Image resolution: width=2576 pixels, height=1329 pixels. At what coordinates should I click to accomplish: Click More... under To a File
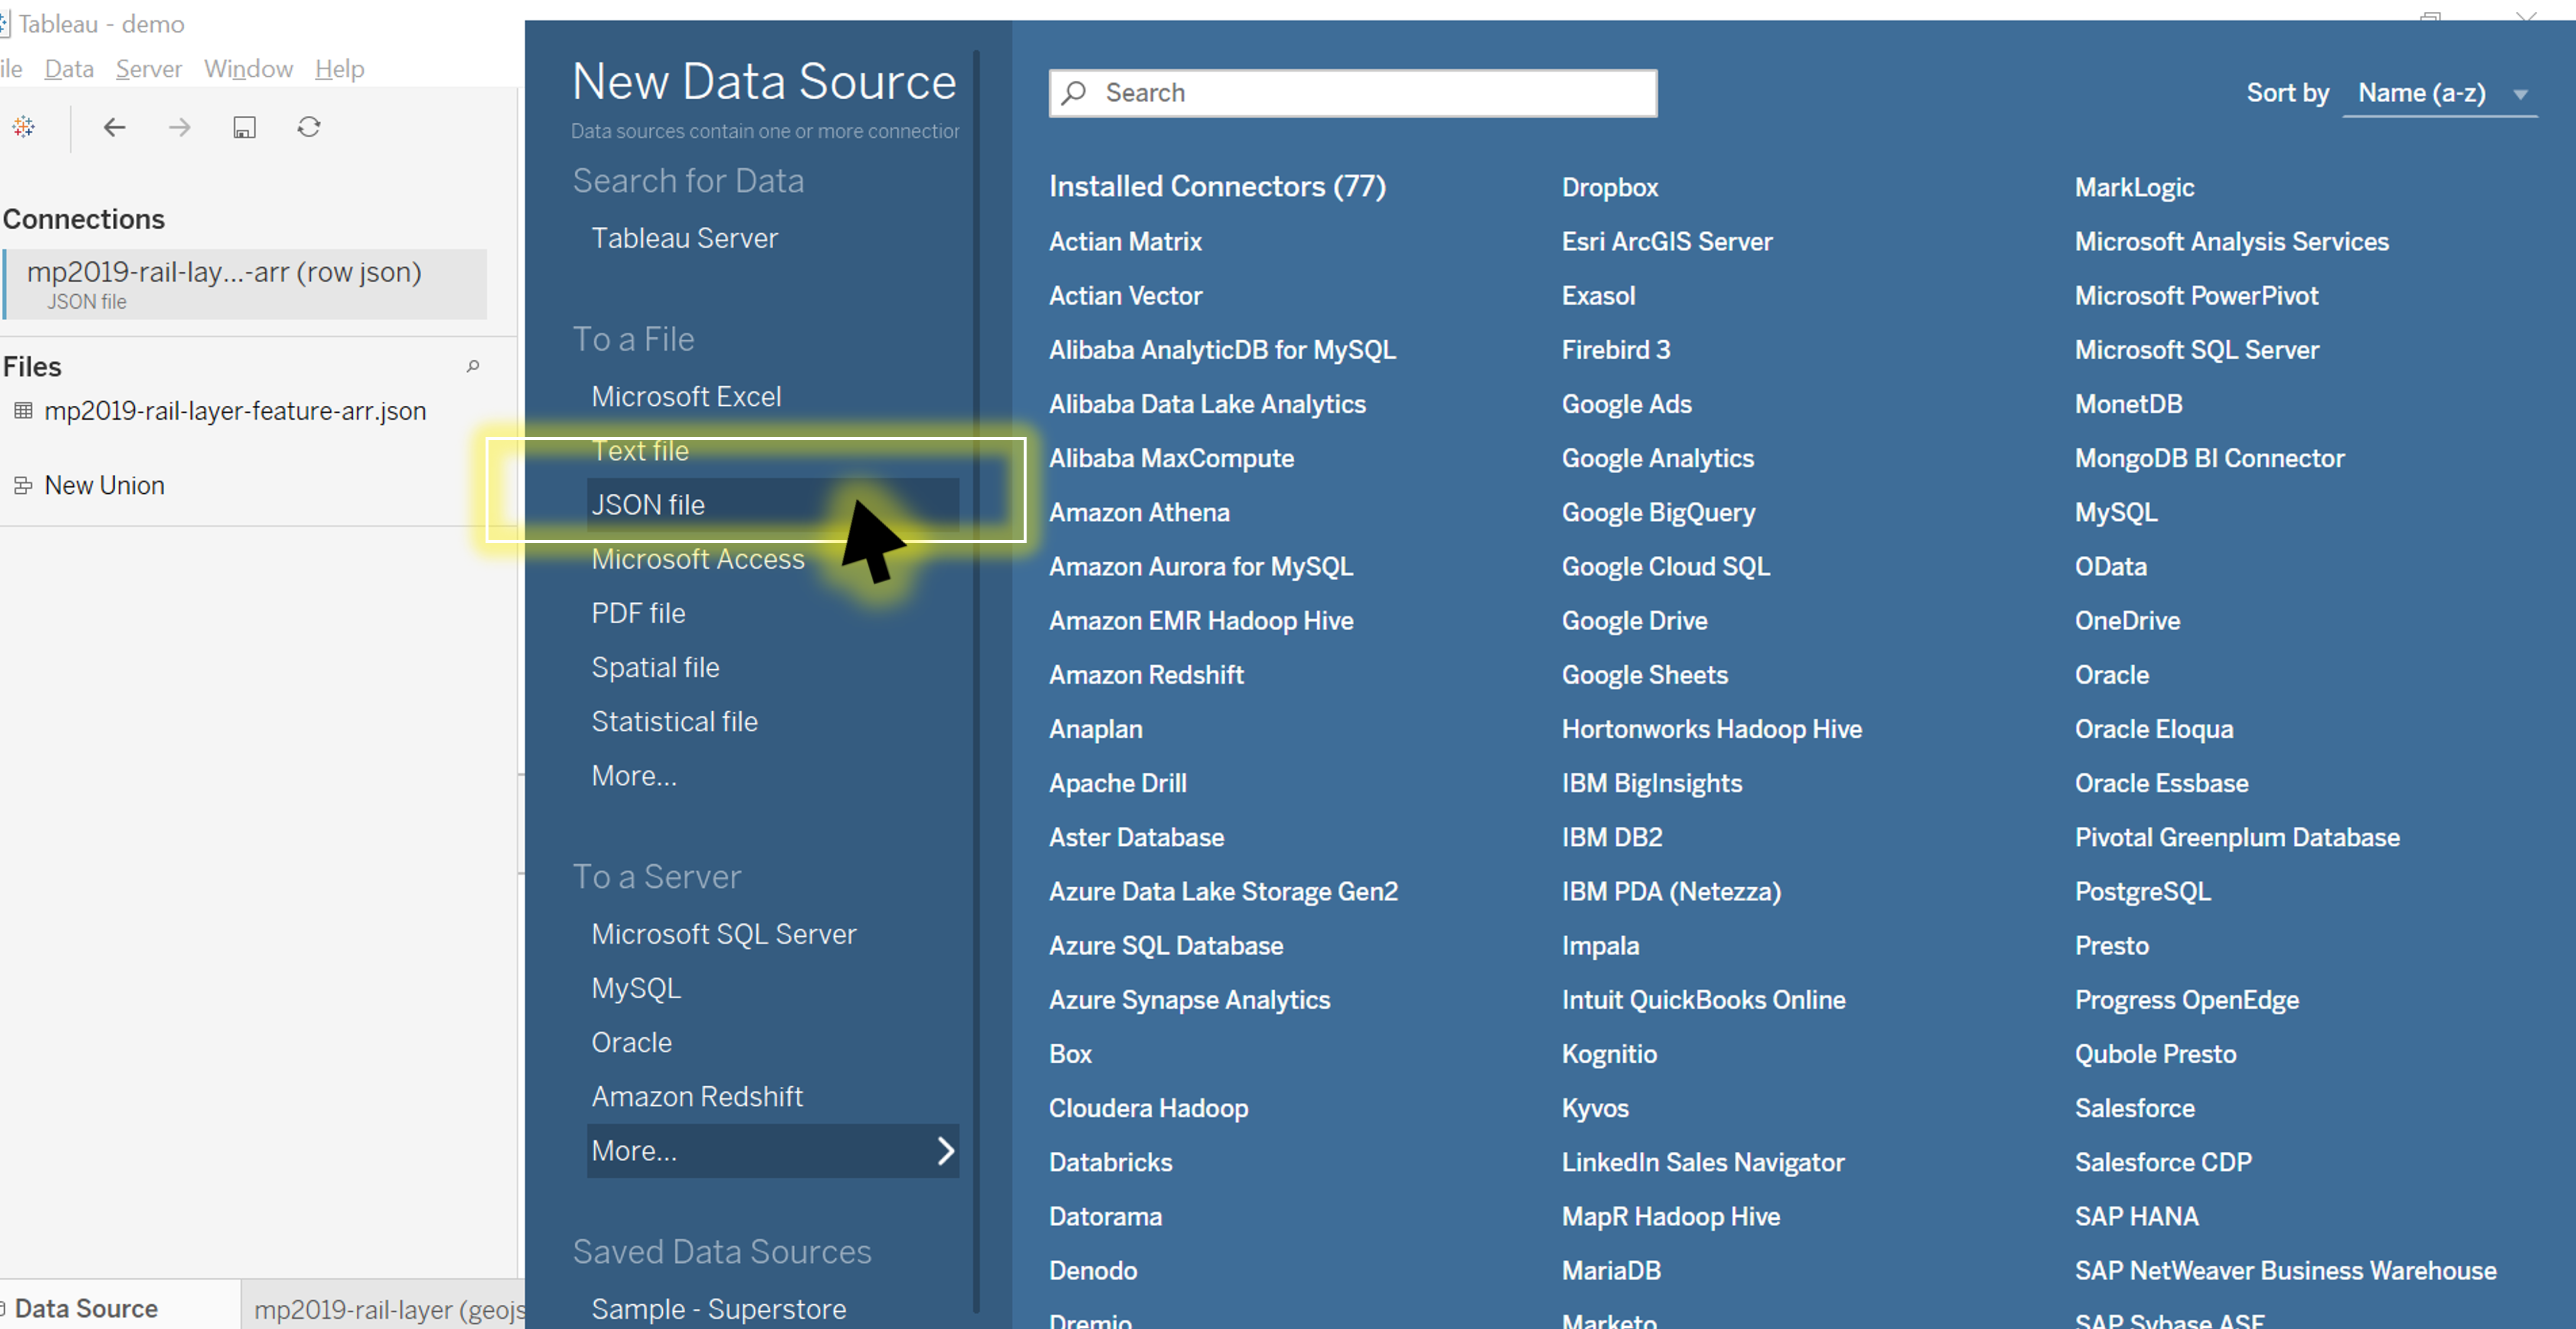(x=634, y=775)
